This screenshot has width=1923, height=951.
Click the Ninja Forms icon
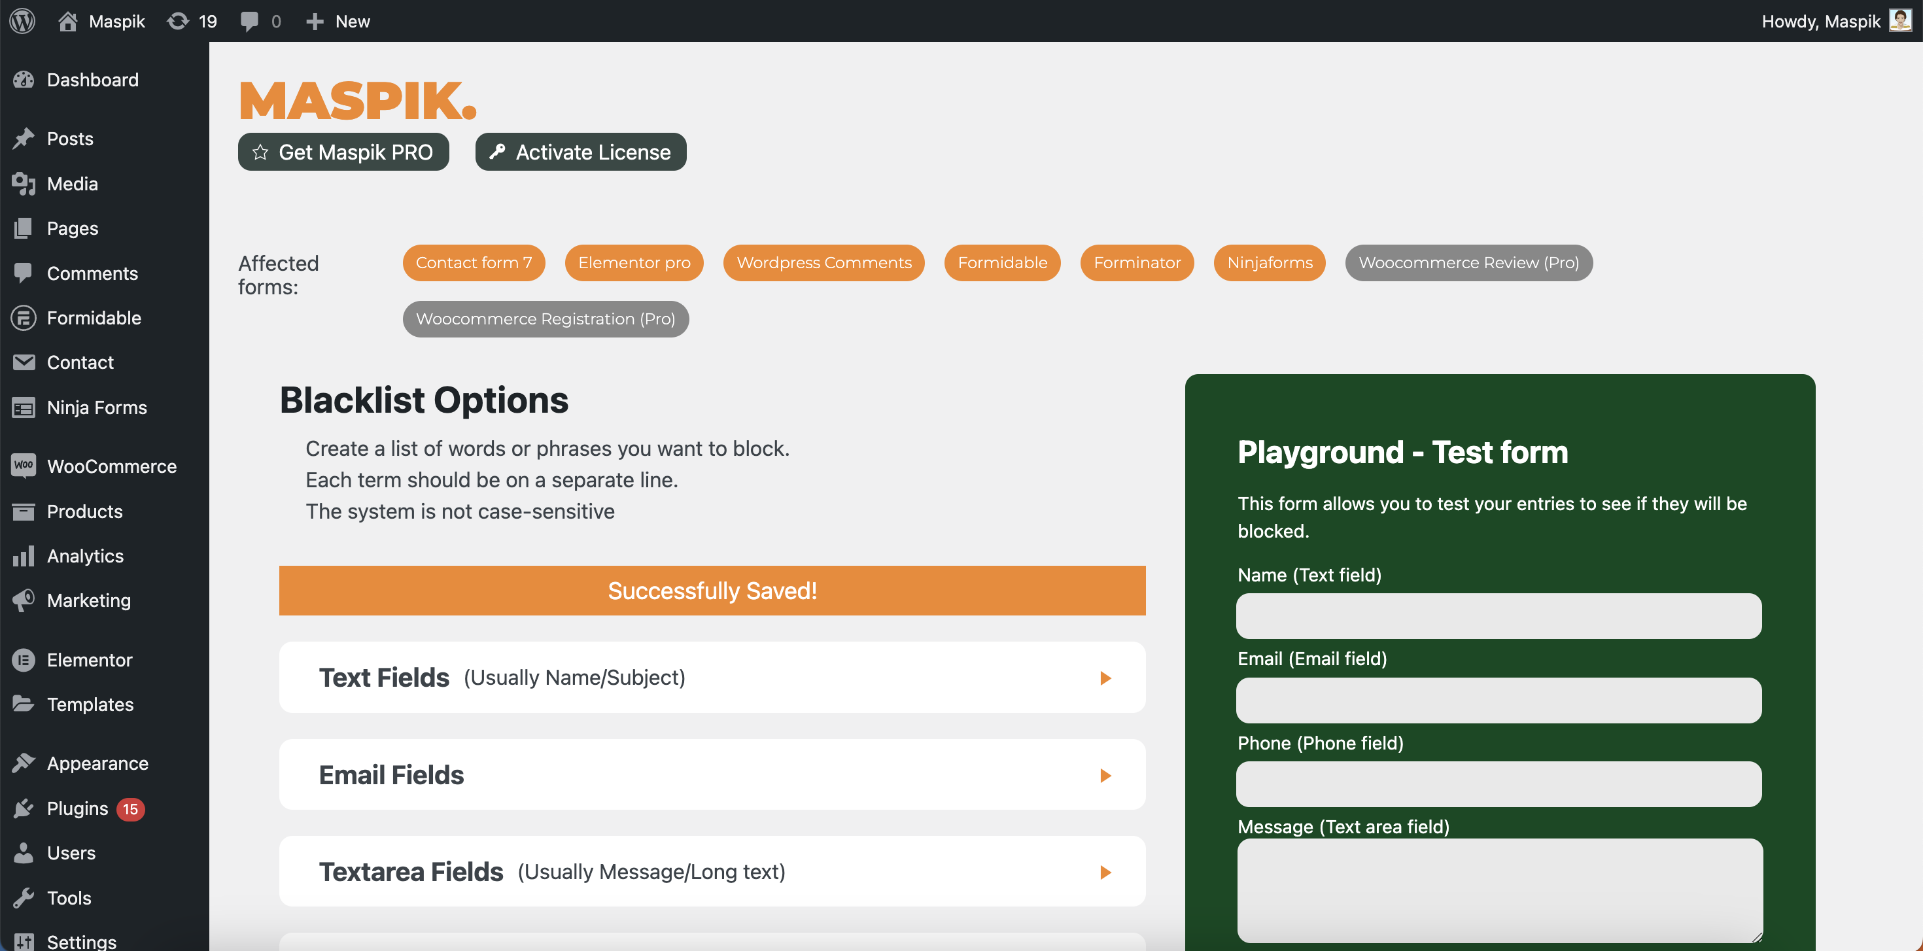tap(24, 407)
